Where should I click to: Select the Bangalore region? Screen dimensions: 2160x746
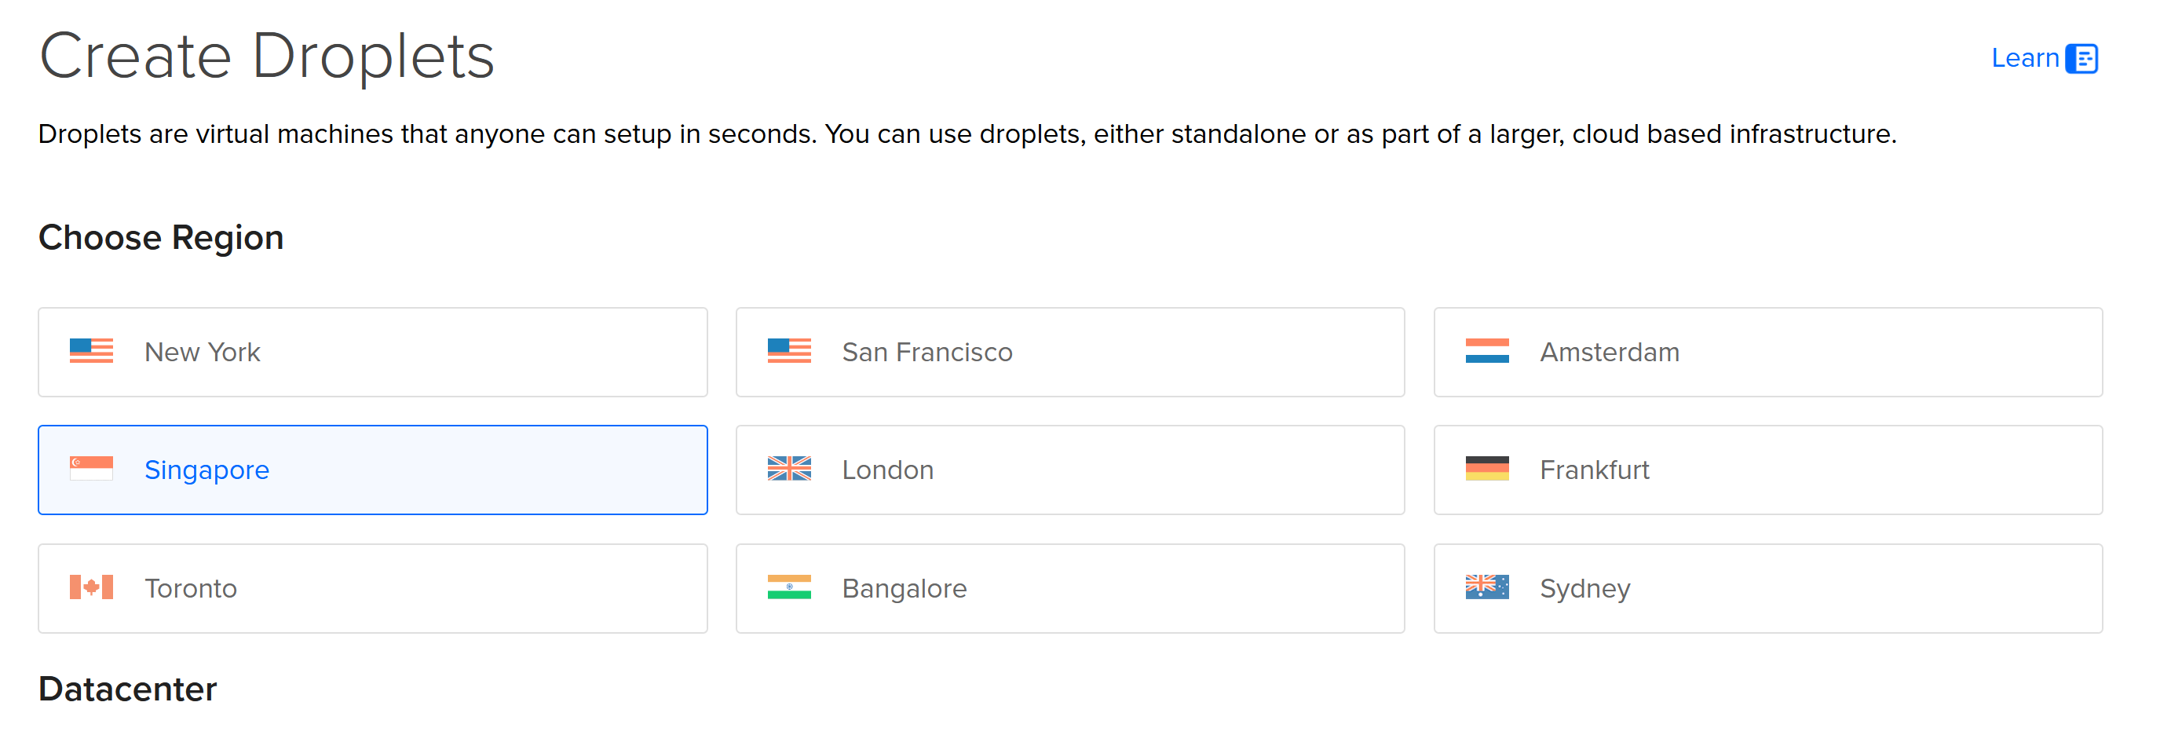point(1070,588)
